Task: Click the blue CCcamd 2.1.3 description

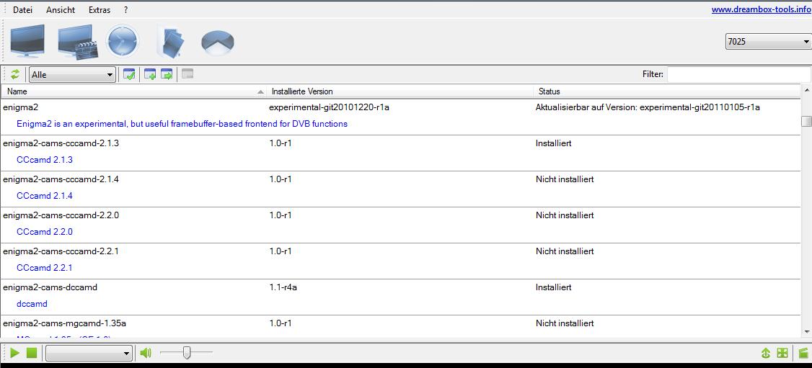Action: tap(45, 160)
